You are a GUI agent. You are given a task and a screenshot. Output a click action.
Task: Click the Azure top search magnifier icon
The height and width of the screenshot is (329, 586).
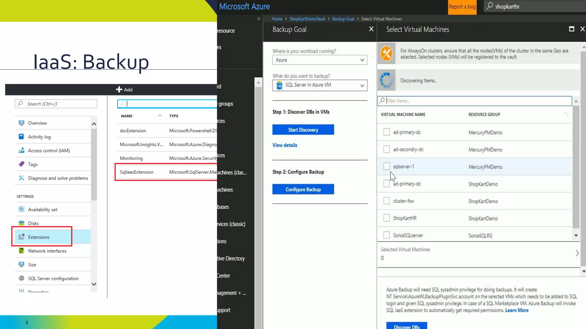pos(490,6)
